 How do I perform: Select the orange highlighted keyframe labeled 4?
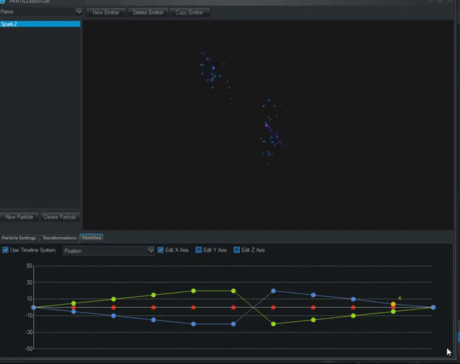click(x=393, y=304)
